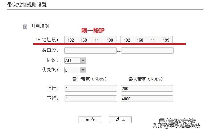Focus the ending 端口段 port field
Viewport: 204px width, 132px height.
click(147, 51)
